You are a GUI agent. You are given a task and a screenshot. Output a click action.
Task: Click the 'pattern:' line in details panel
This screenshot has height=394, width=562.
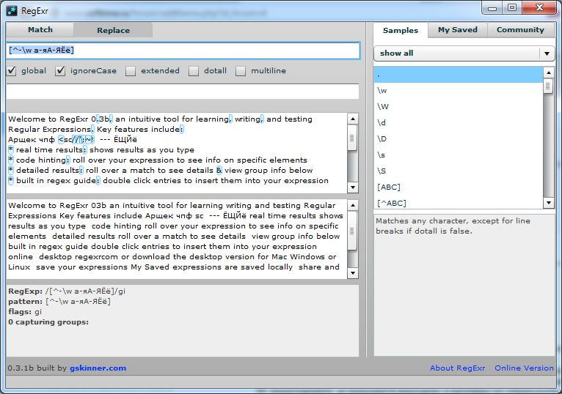(x=59, y=301)
